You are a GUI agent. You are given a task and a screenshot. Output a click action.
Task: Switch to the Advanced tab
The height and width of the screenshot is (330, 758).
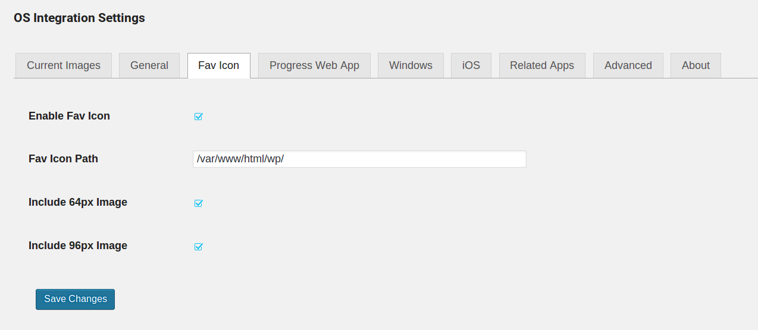click(x=628, y=65)
